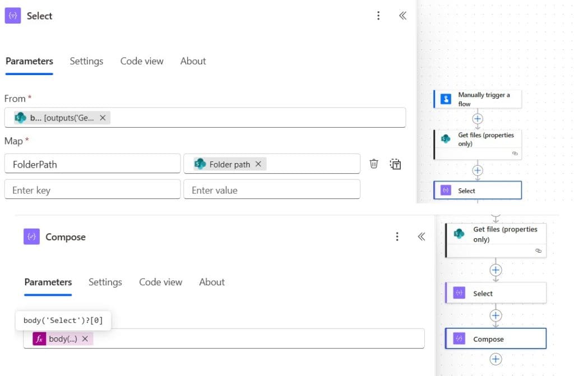Click the Enter value input field
The image size is (574, 376).
[x=272, y=189]
